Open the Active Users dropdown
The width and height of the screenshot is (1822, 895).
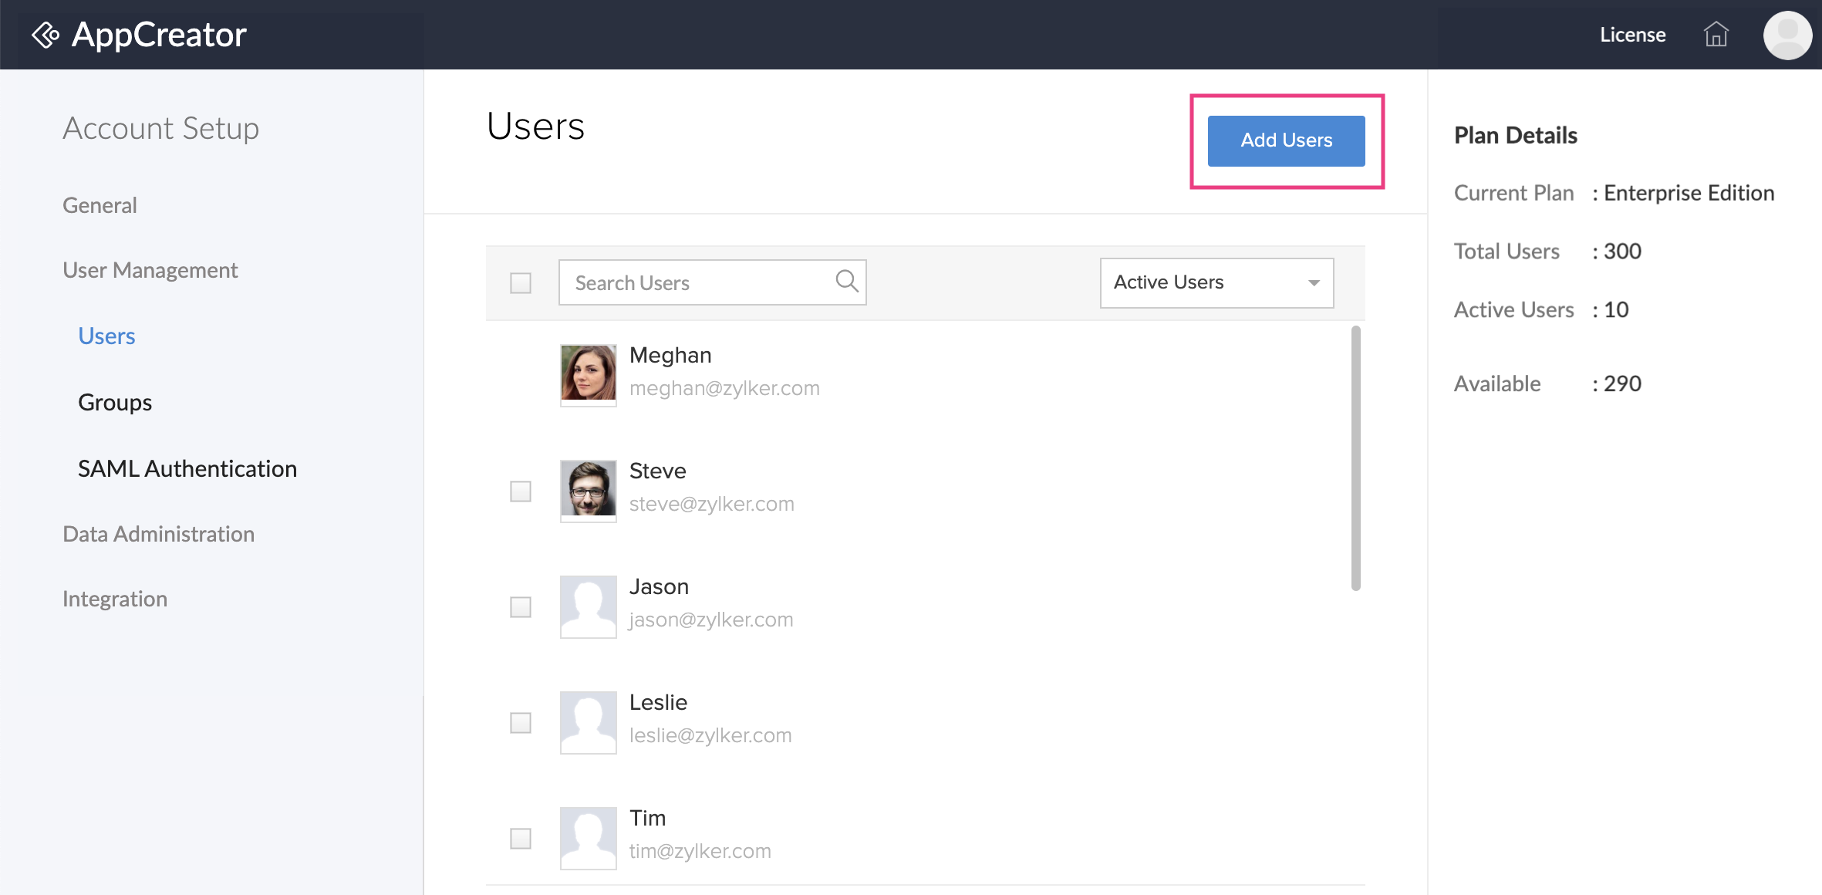1216,283
